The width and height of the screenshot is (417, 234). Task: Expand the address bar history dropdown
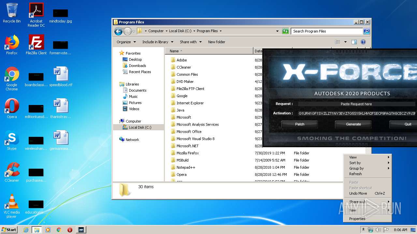pyautogui.click(x=277, y=31)
